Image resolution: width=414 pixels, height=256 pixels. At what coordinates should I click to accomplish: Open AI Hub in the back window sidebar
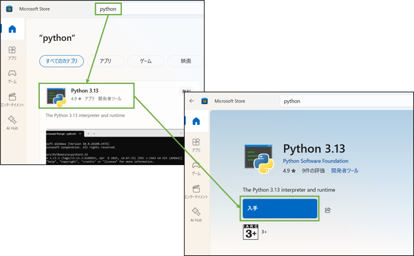pyautogui.click(x=12, y=123)
